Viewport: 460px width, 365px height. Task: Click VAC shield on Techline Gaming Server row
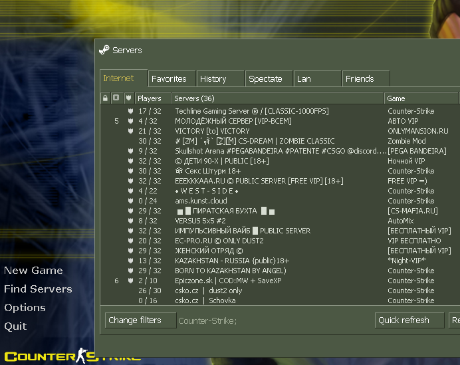[x=130, y=111]
